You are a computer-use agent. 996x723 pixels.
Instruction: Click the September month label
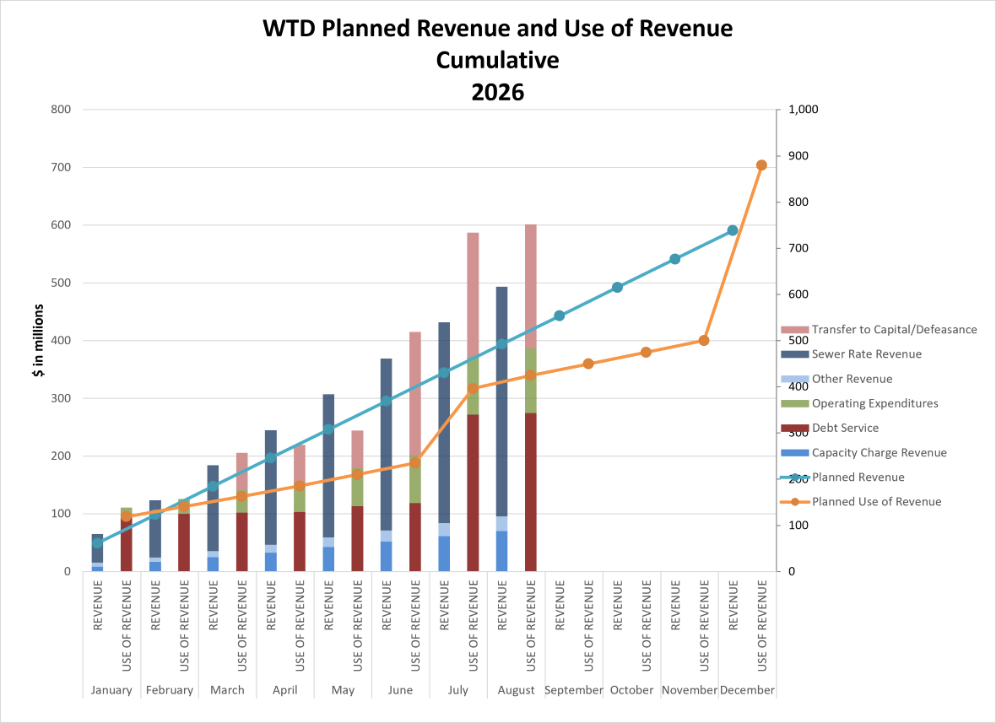(574, 690)
